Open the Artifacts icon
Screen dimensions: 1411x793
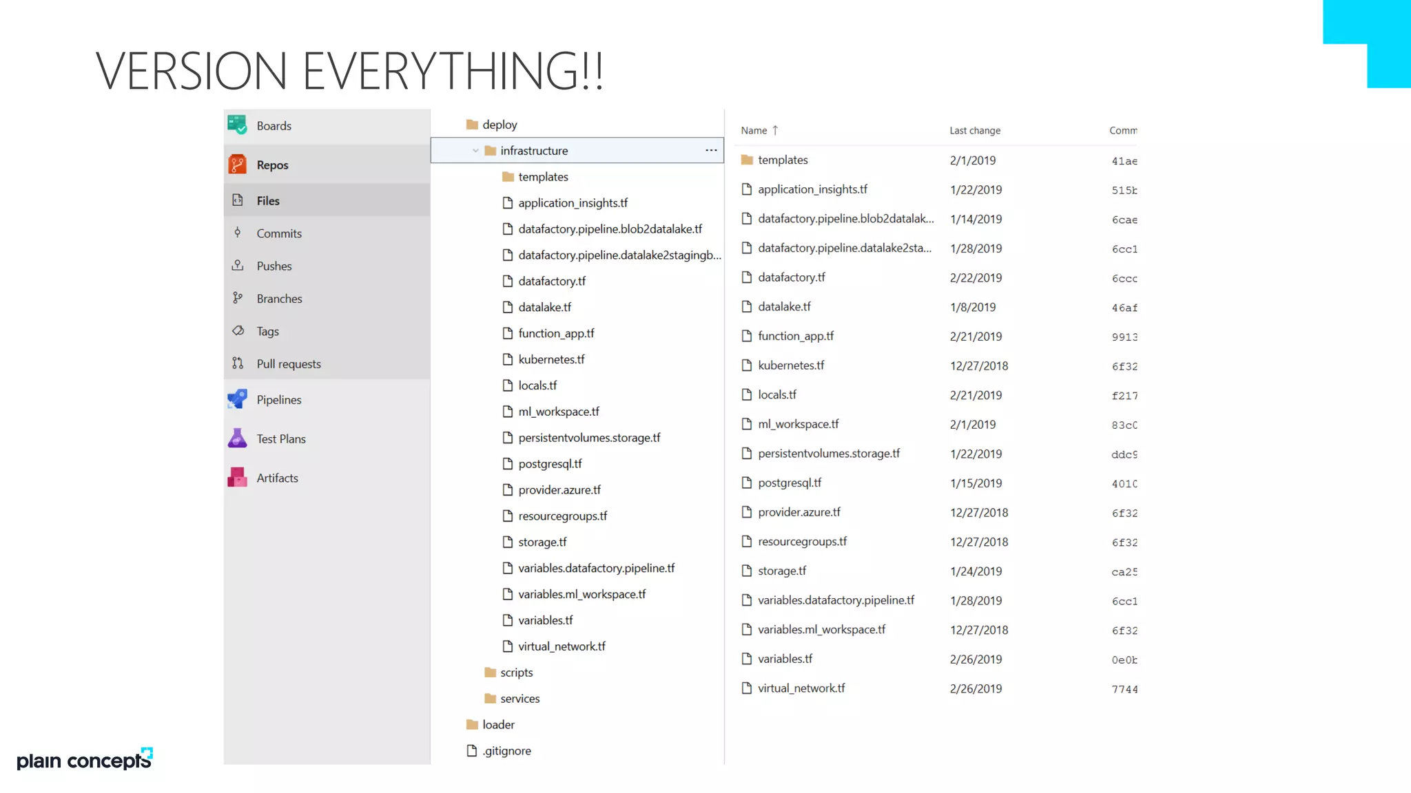click(x=237, y=478)
